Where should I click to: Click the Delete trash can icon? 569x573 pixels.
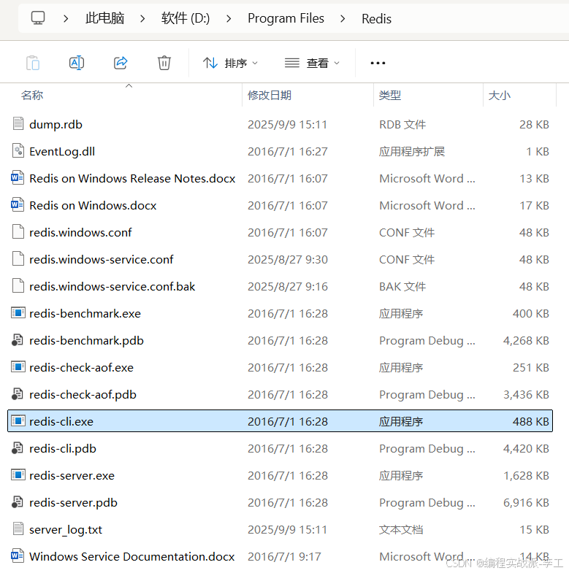click(x=164, y=63)
